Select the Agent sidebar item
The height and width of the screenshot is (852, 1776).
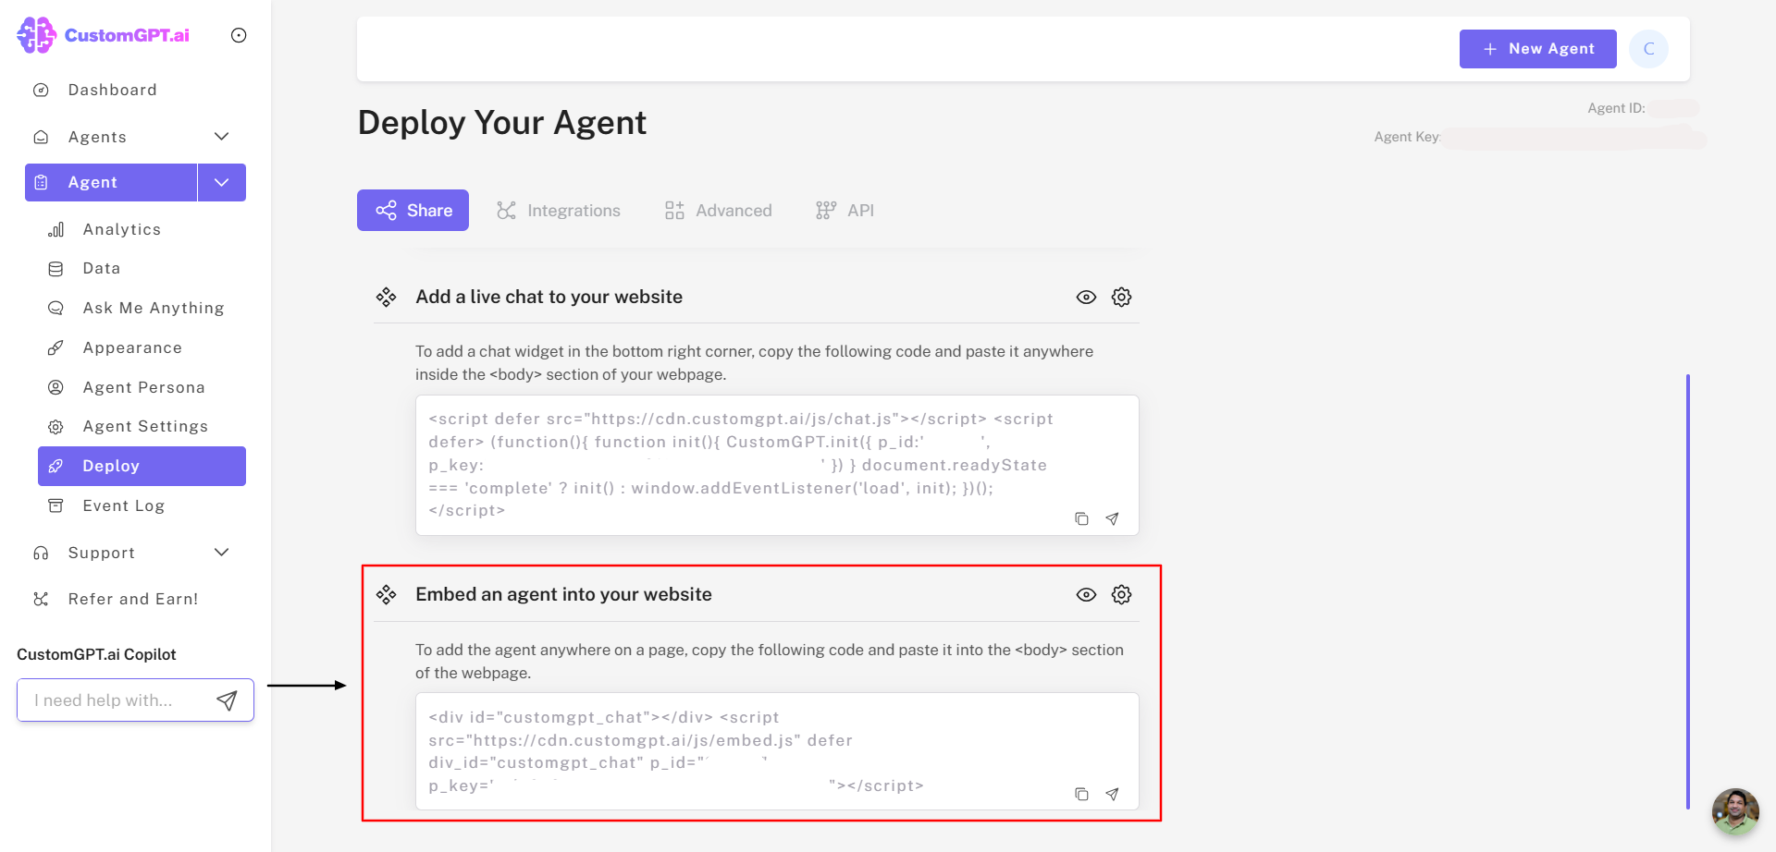coord(111,182)
